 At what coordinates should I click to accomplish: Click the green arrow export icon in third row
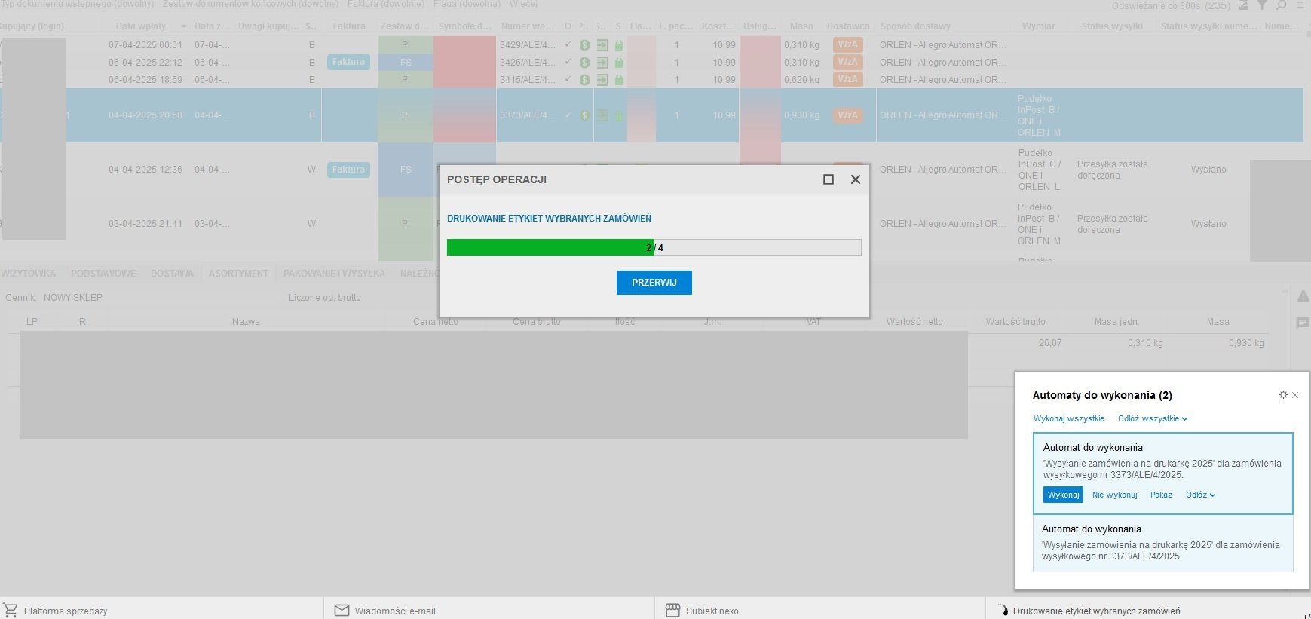pyautogui.click(x=602, y=80)
